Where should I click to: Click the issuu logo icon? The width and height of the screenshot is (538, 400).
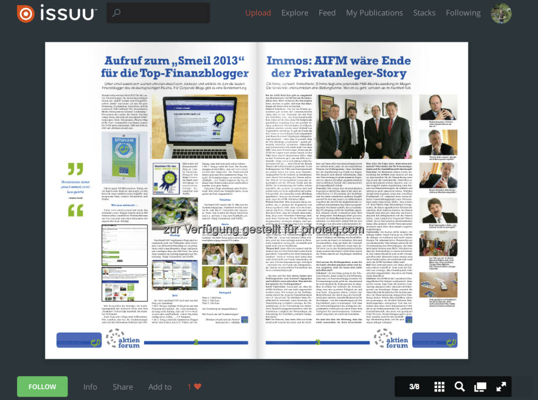point(26,14)
